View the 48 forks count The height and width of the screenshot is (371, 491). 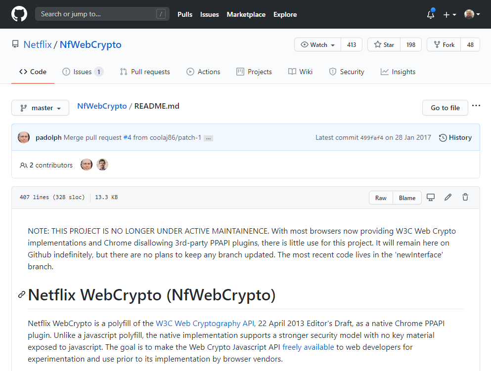(x=470, y=45)
